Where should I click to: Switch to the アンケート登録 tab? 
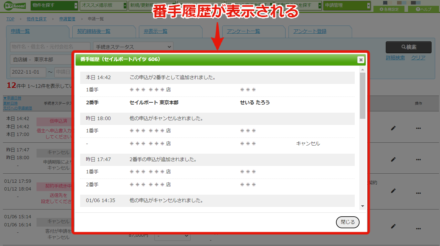tap(310, 31)
